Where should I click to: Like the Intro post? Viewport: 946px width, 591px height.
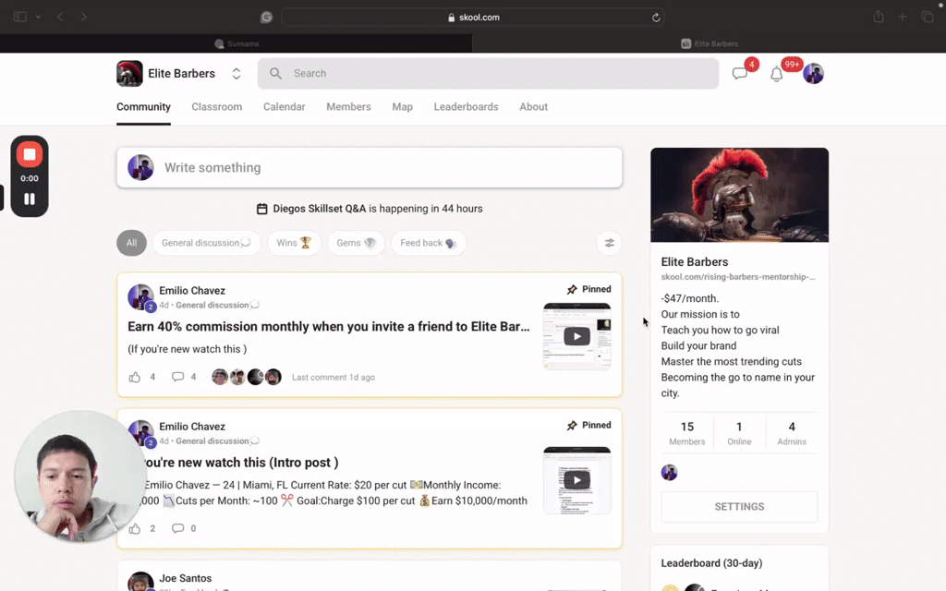coord(135,528)
